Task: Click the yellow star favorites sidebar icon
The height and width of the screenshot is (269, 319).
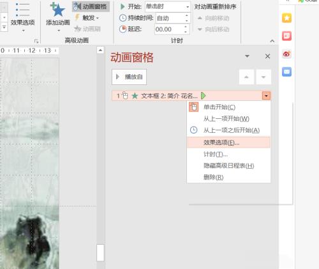Action: pyautogui.click(x=286, y=18)
